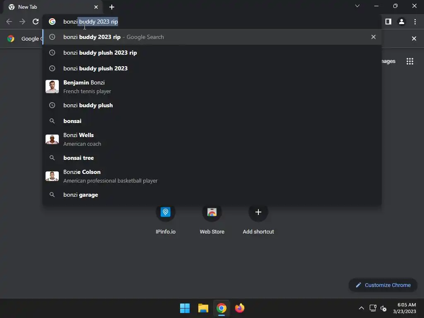Click the Add shortcut plus button
Screen dimensions: 424x318
258,212
